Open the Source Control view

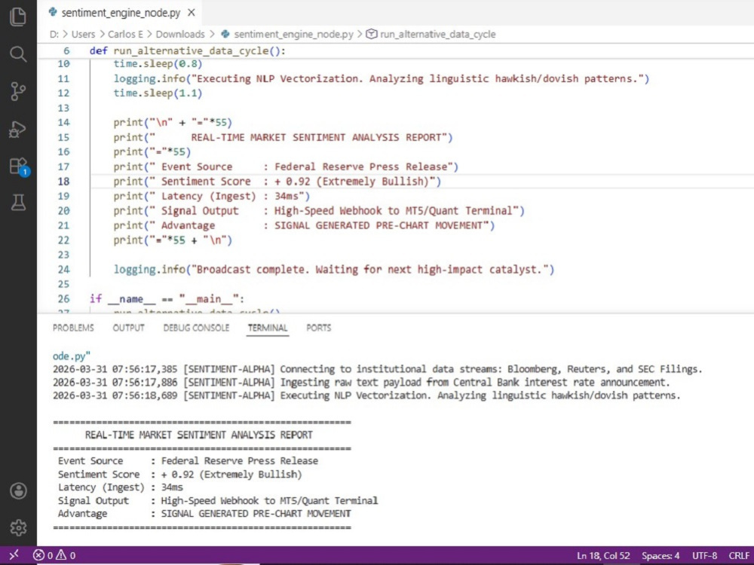click(x=18, y=91)
